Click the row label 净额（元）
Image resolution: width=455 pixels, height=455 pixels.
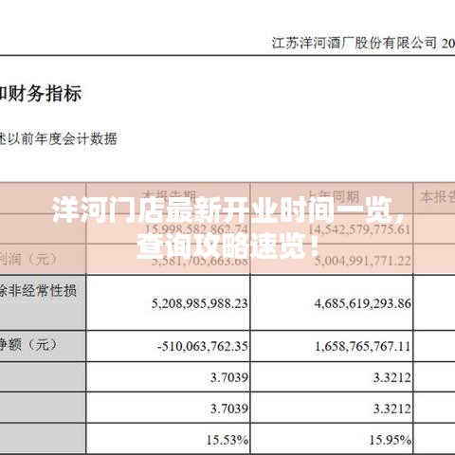[28, 345]
